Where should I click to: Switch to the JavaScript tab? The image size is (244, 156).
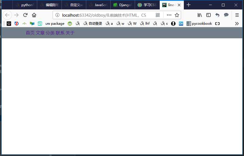98,5
